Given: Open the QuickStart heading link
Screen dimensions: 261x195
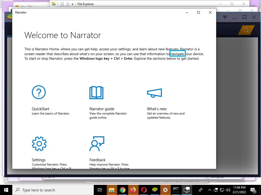Looking at the screenshot, I should point(41,109).
